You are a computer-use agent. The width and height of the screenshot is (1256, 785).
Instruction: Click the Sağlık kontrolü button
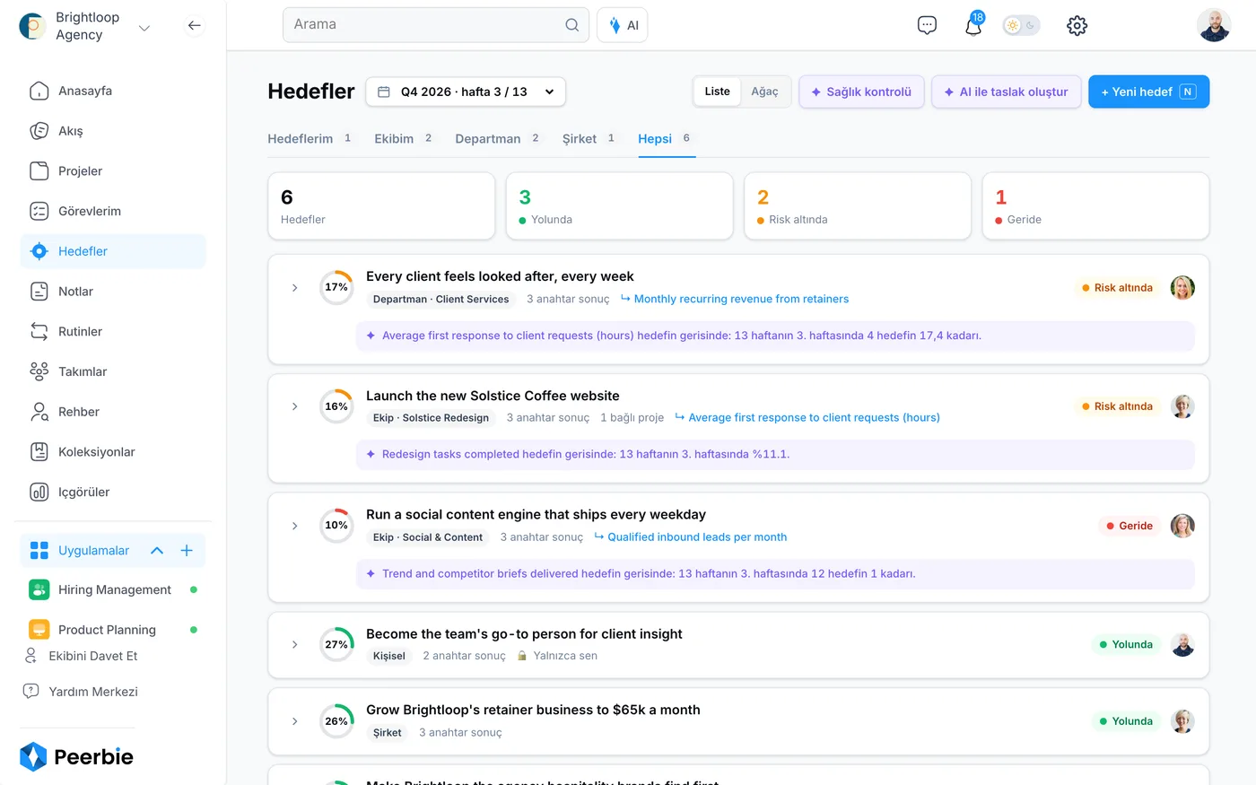tap(861, 92)
